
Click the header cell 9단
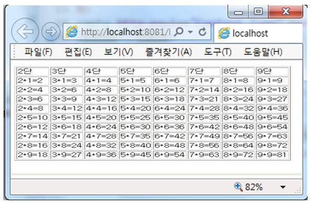pyautogui.click(x=273, y=71)
